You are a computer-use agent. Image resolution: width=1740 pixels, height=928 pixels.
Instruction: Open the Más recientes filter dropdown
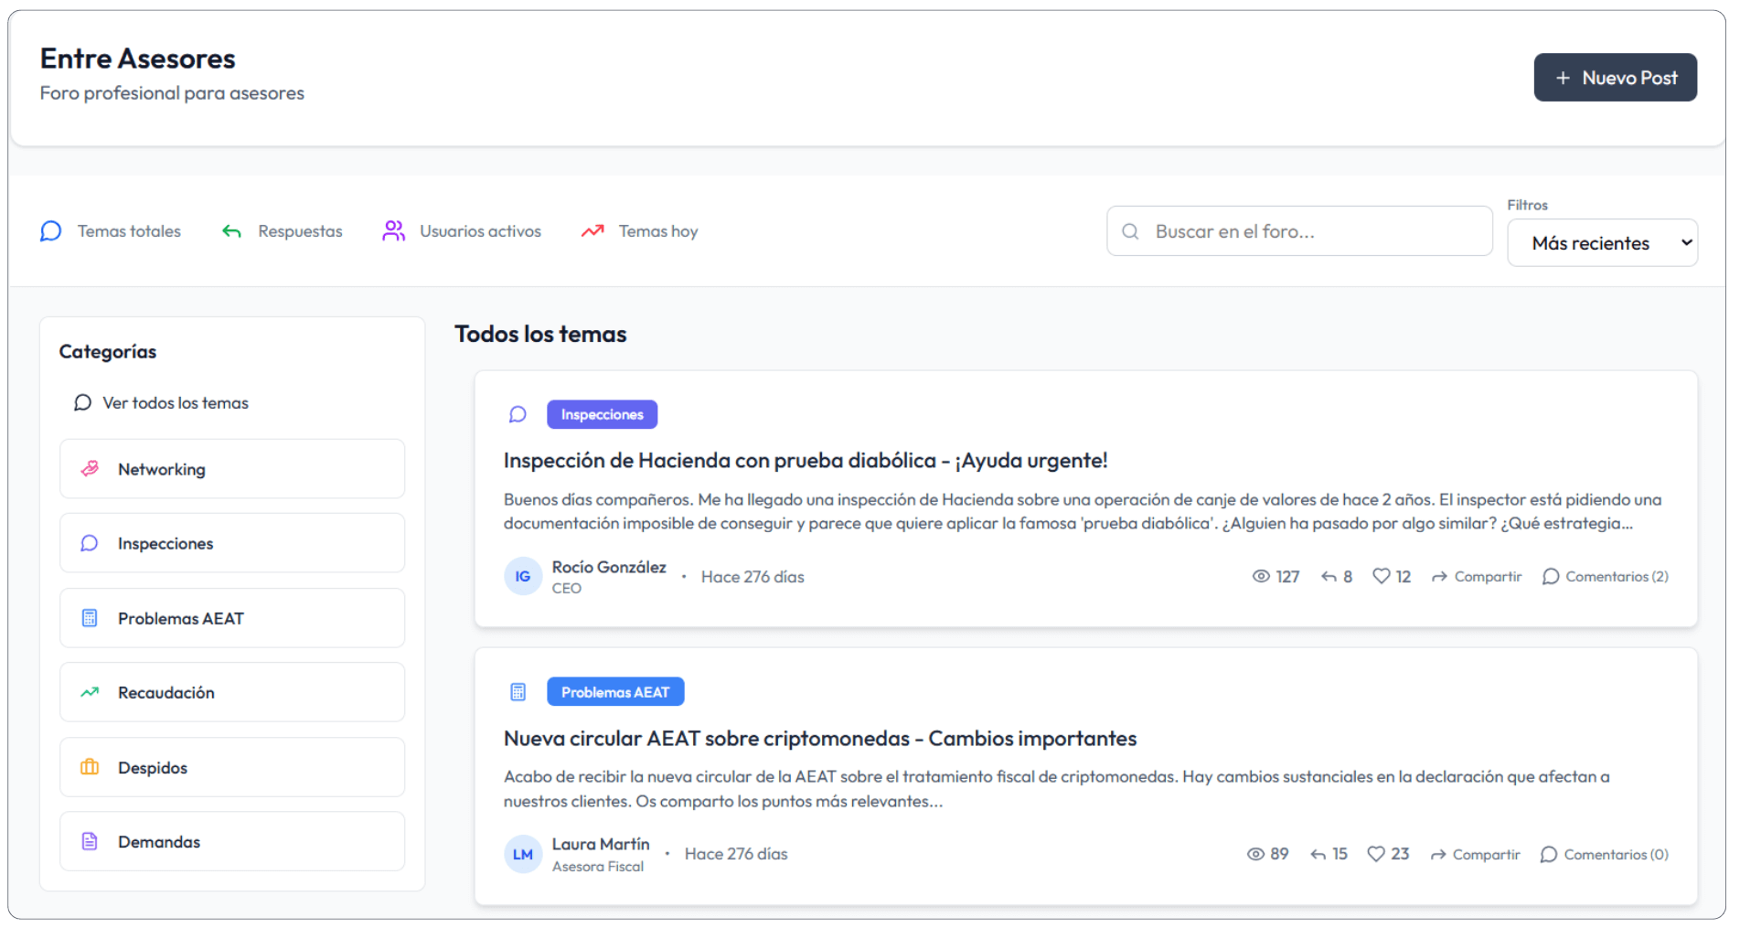(1602, 243)
